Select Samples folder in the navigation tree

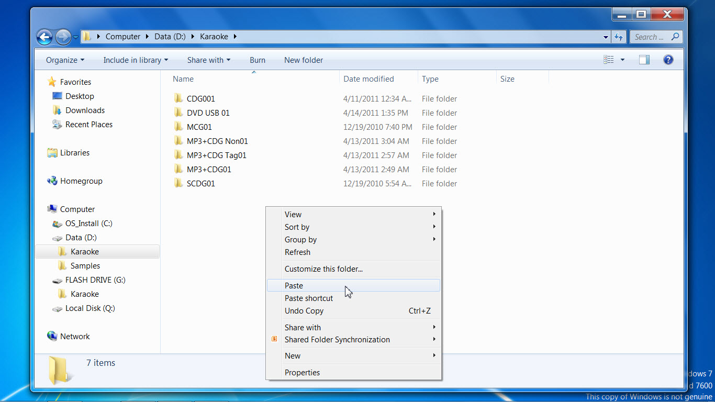point(85,265)
